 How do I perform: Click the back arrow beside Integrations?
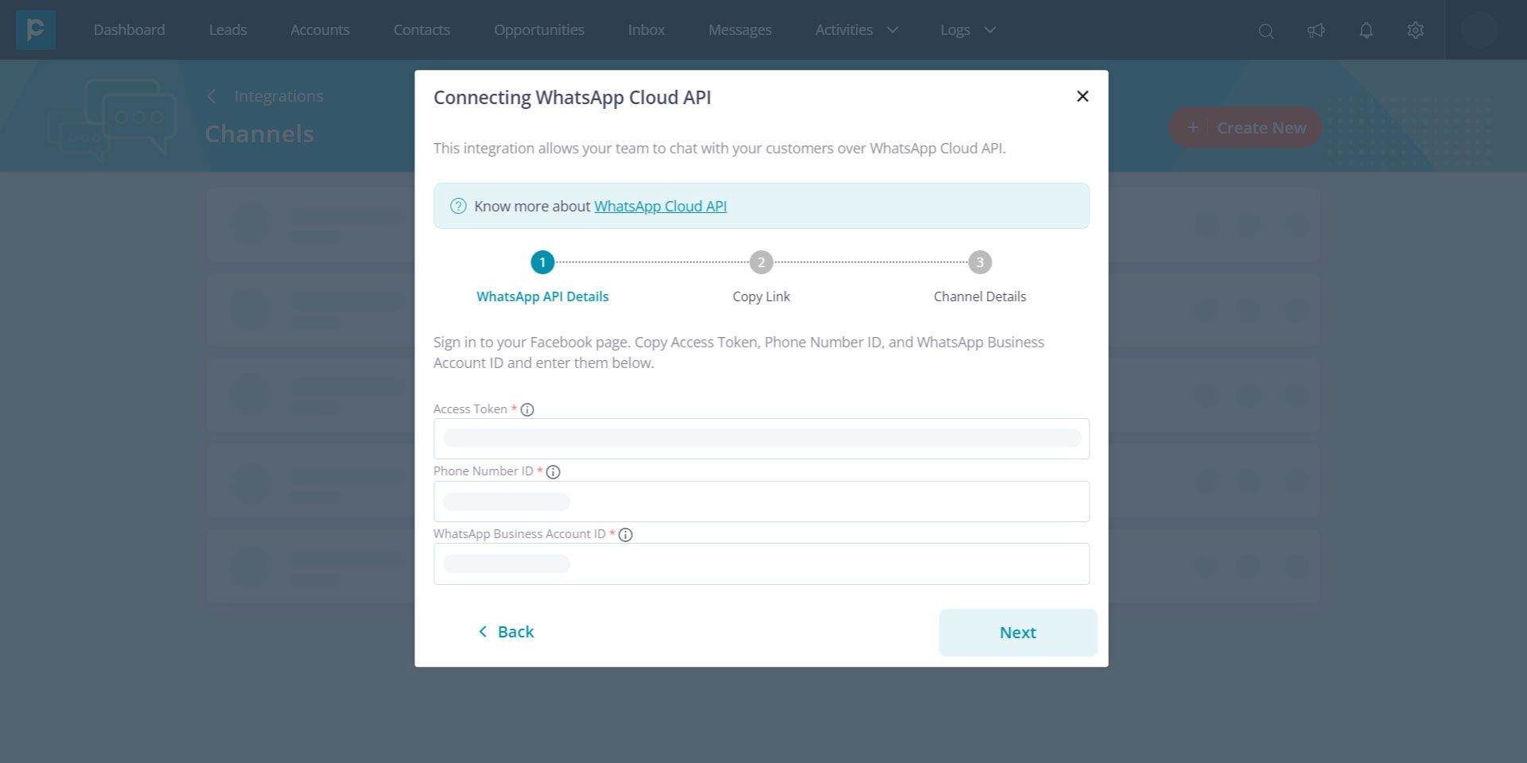[x=212, y=96]
